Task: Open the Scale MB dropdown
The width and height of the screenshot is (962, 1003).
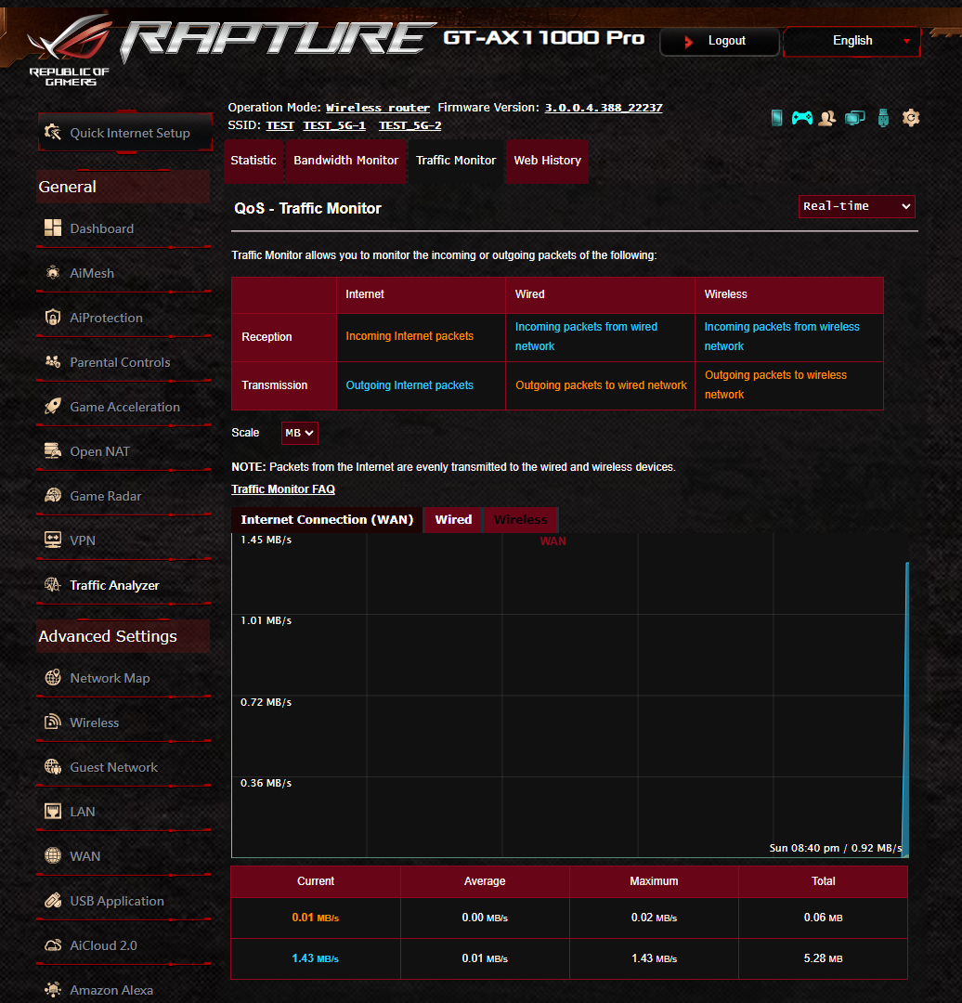Action: 299,433
